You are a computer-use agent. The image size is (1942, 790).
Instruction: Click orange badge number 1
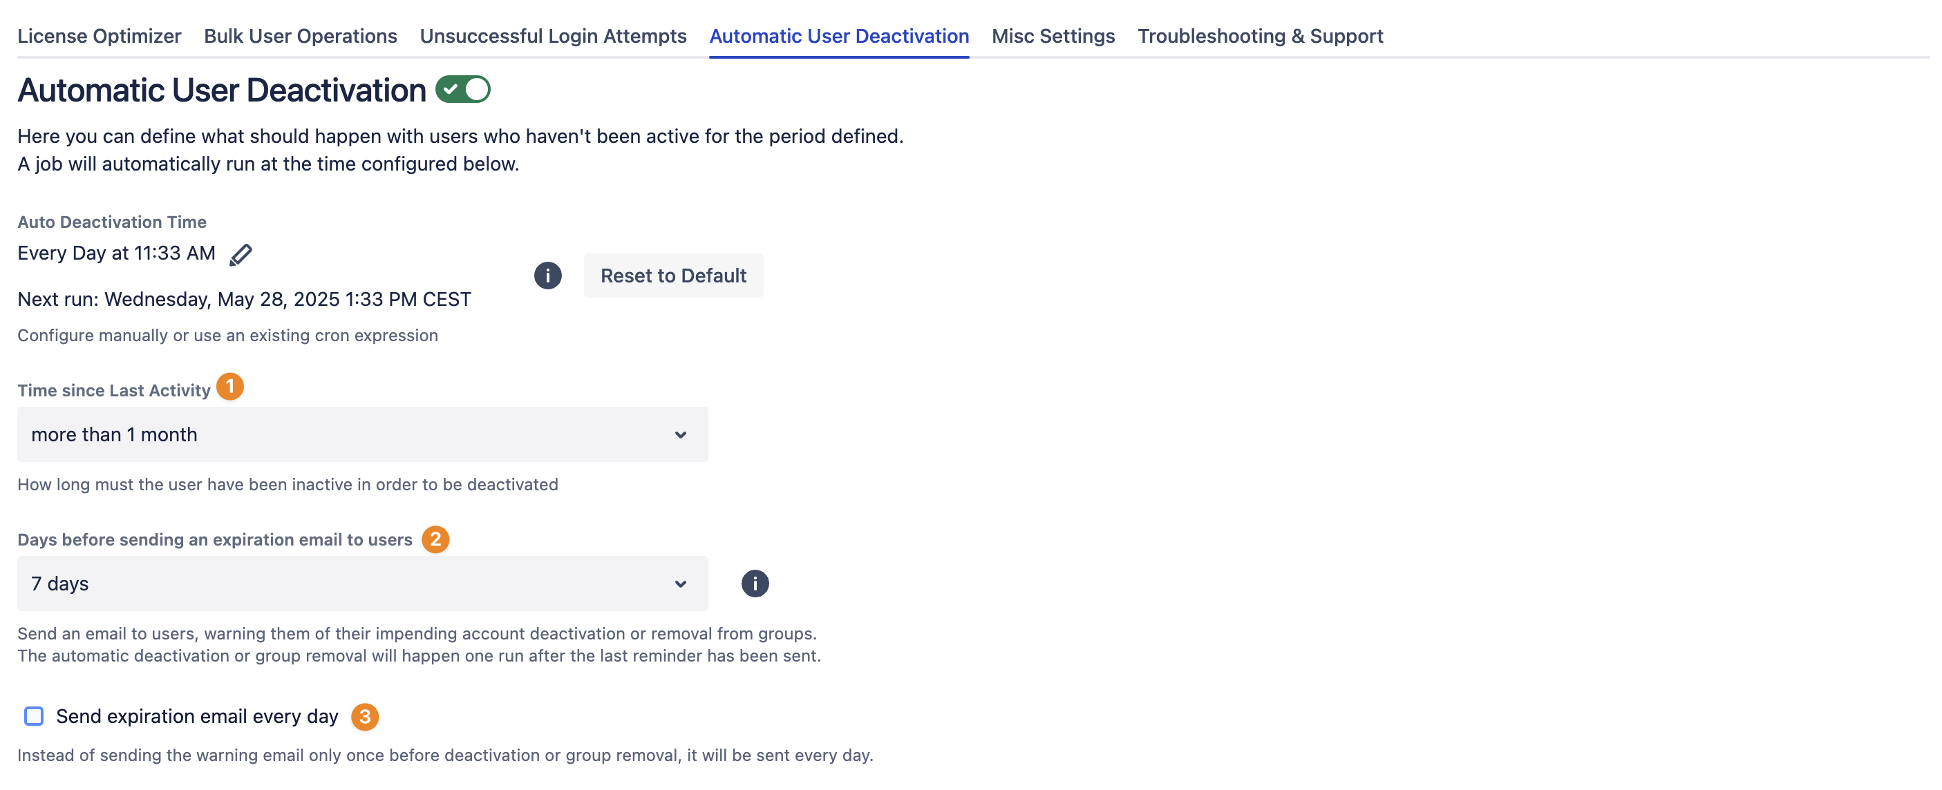pyautogui.click(x=230, y=387)
